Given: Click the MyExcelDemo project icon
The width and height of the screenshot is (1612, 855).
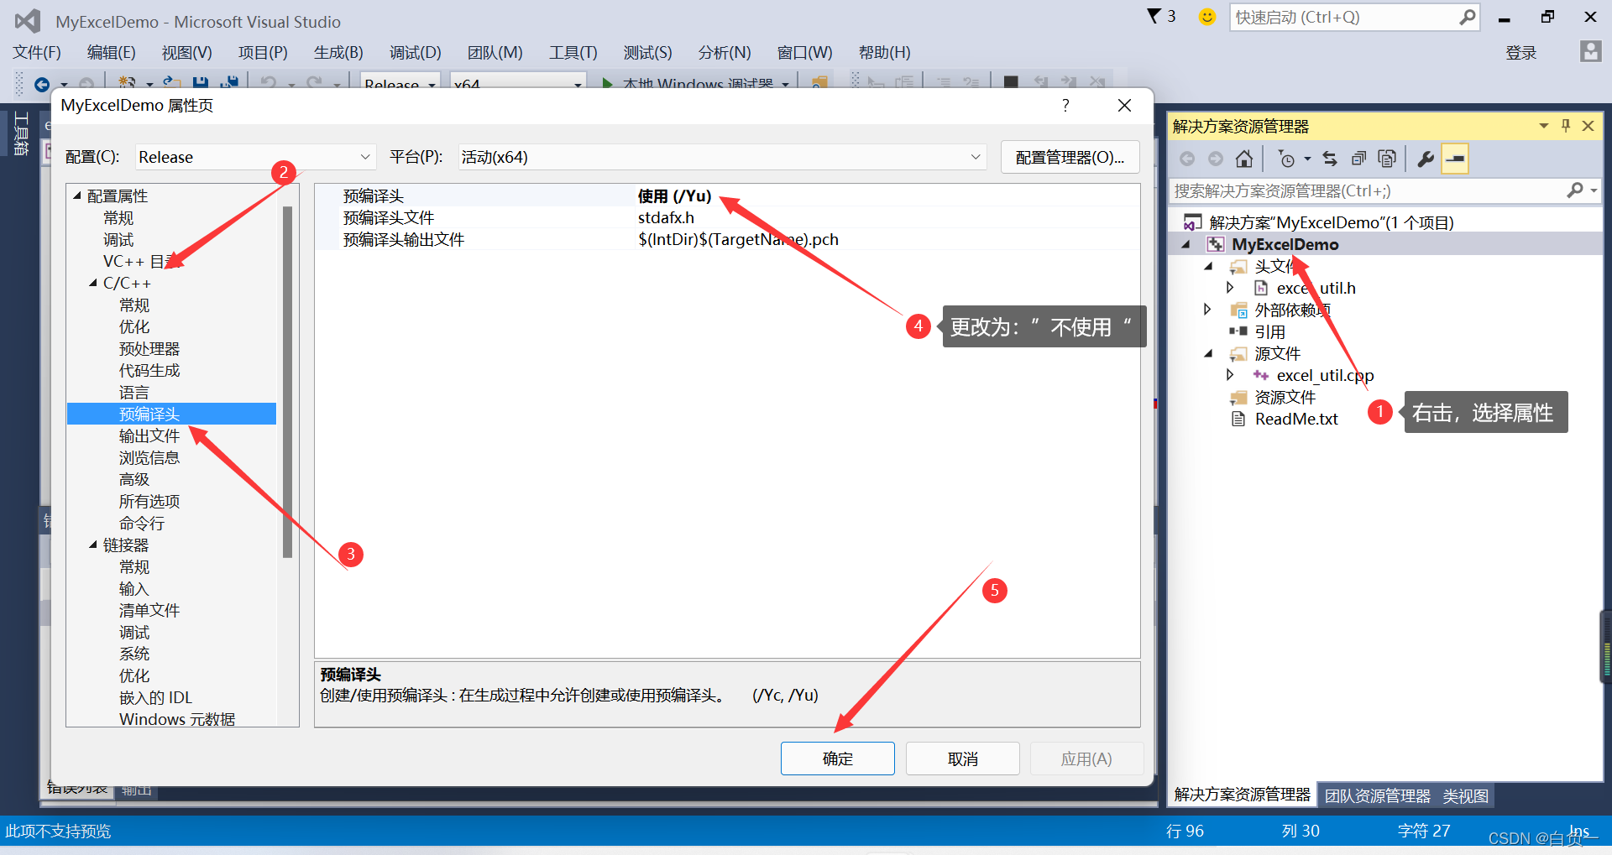Looking at the screenshot, I should (1215, 244).
